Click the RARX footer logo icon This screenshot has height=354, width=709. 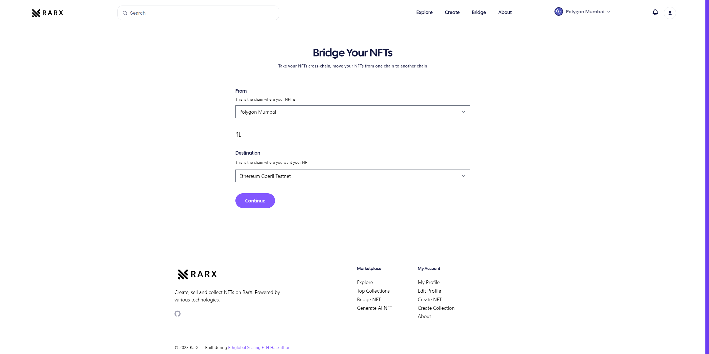coord(182,274)
